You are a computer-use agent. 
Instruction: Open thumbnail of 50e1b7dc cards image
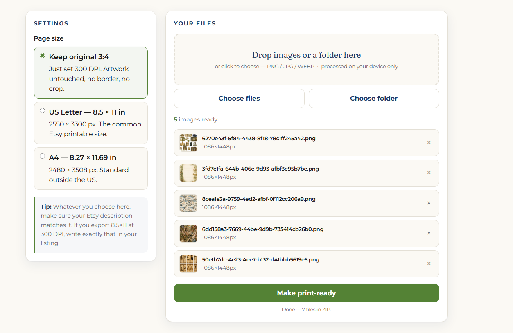[x=188, y=264]
